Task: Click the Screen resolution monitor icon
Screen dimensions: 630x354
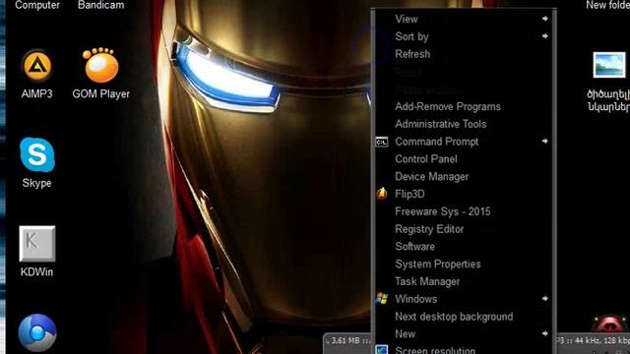Action: click(382, 350)
